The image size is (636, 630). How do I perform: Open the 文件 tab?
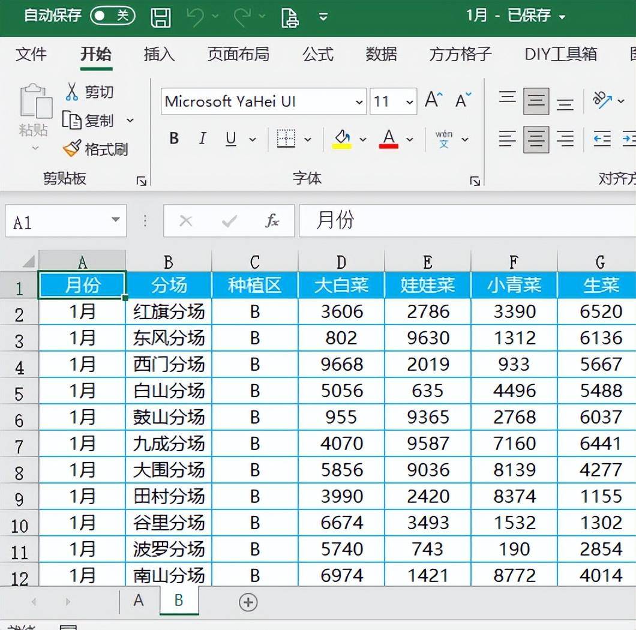pos(31,54)
